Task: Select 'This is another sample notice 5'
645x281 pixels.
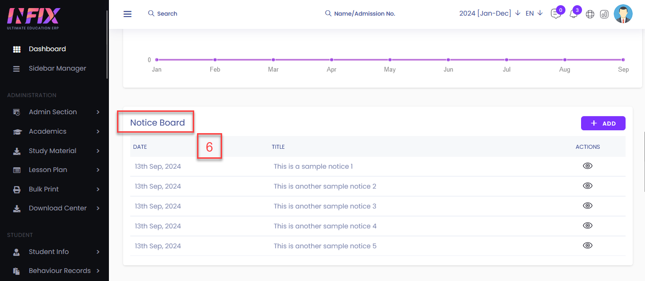Action: pyautogui.click(x=325, y=246)
